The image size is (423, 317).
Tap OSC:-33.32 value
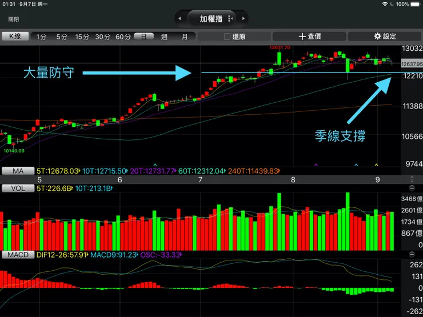point(161,255)
